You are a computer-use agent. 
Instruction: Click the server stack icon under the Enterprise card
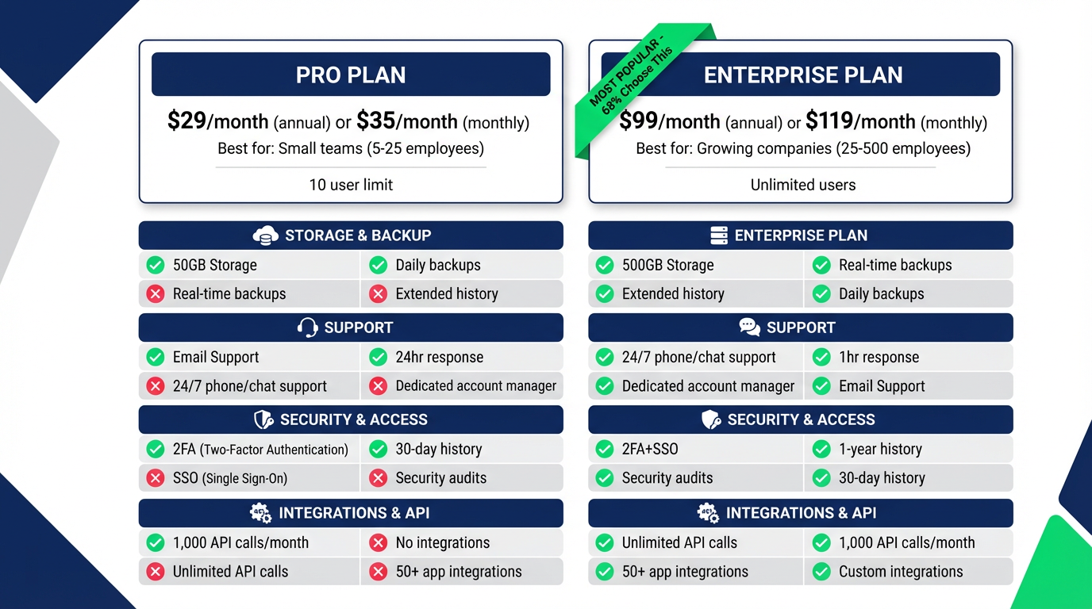coord(719,236)
